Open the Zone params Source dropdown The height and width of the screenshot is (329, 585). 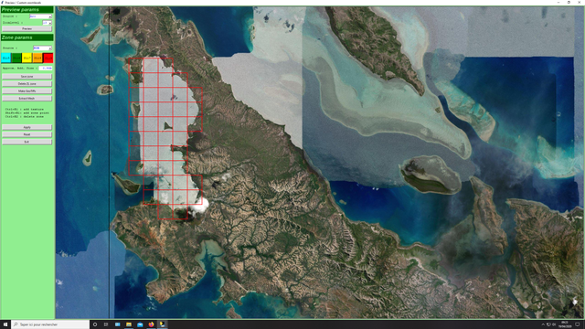42,48
